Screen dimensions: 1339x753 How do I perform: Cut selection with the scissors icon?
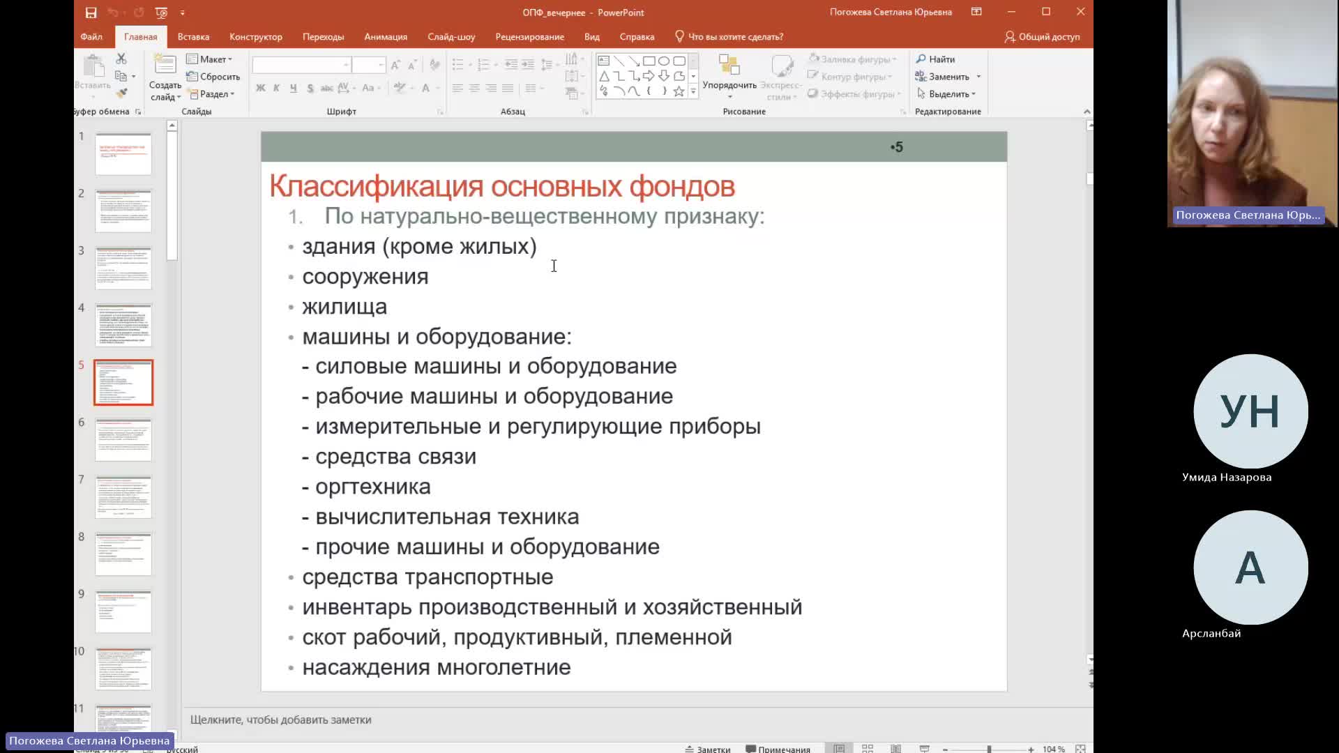[x=121, y=59]
